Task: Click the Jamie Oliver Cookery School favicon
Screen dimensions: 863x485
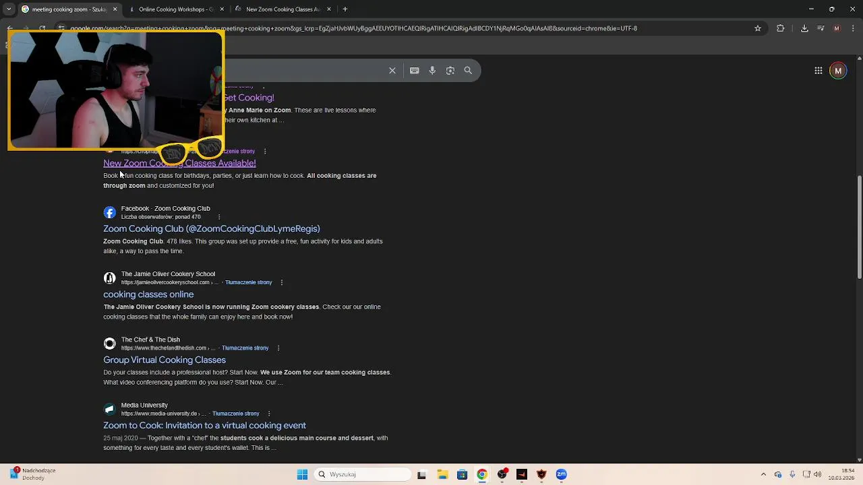Action: click(110, 278)
